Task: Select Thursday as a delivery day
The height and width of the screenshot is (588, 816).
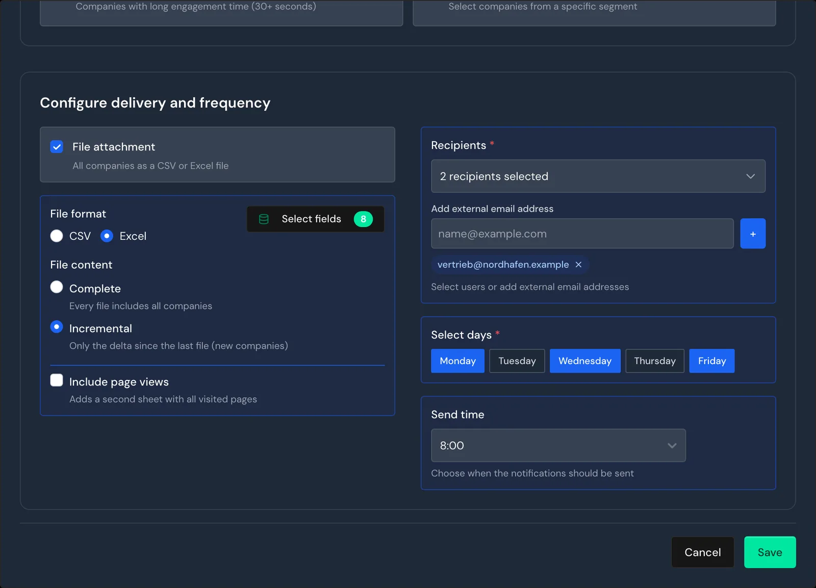Action: pyautogui.click(x=655, y=361)
